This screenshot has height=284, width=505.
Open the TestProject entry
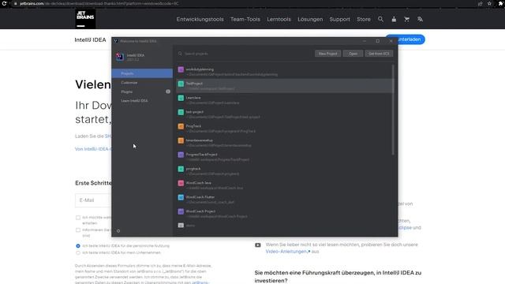click(284, 86)
